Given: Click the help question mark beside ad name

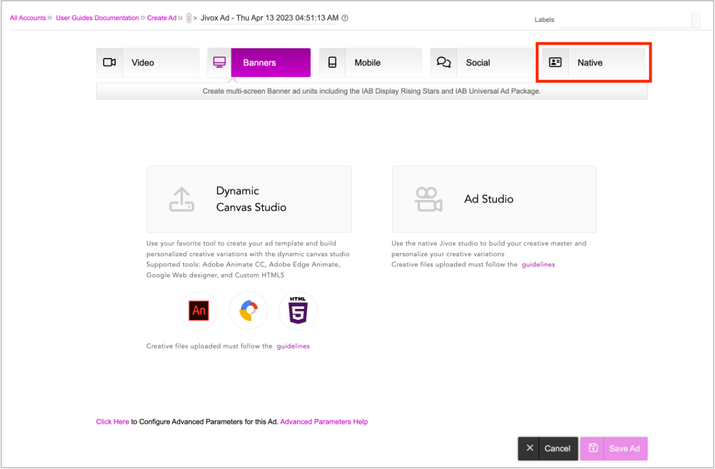Looking at the screenshot, I should (x=345, y=18).
